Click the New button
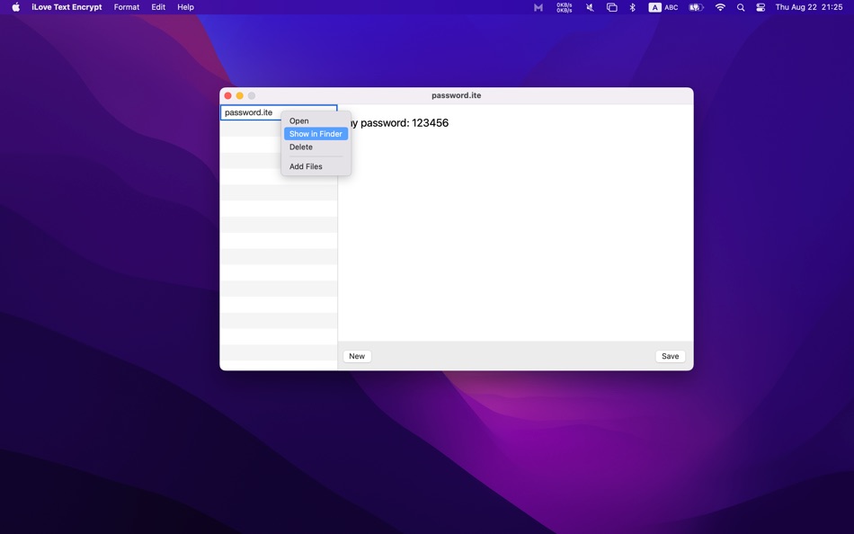The image size is (854, 534). point(356,356)
